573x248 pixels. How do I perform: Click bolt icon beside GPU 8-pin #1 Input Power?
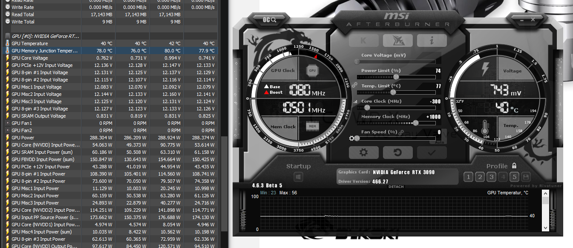(x=7, y=174)
